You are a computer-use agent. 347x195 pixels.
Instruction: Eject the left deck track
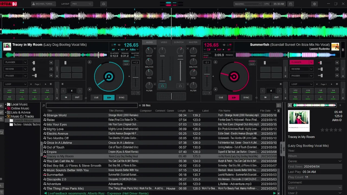[90, 62]
